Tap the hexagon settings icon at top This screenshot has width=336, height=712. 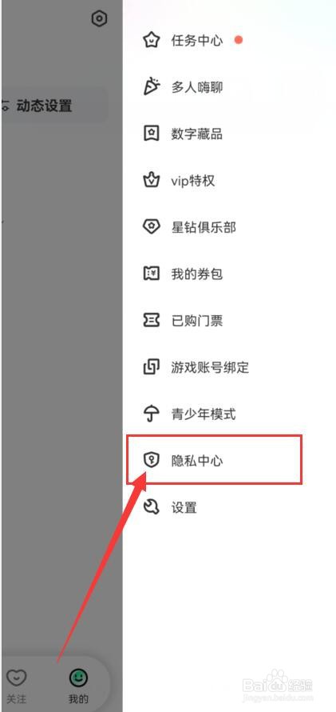(99, 18)
